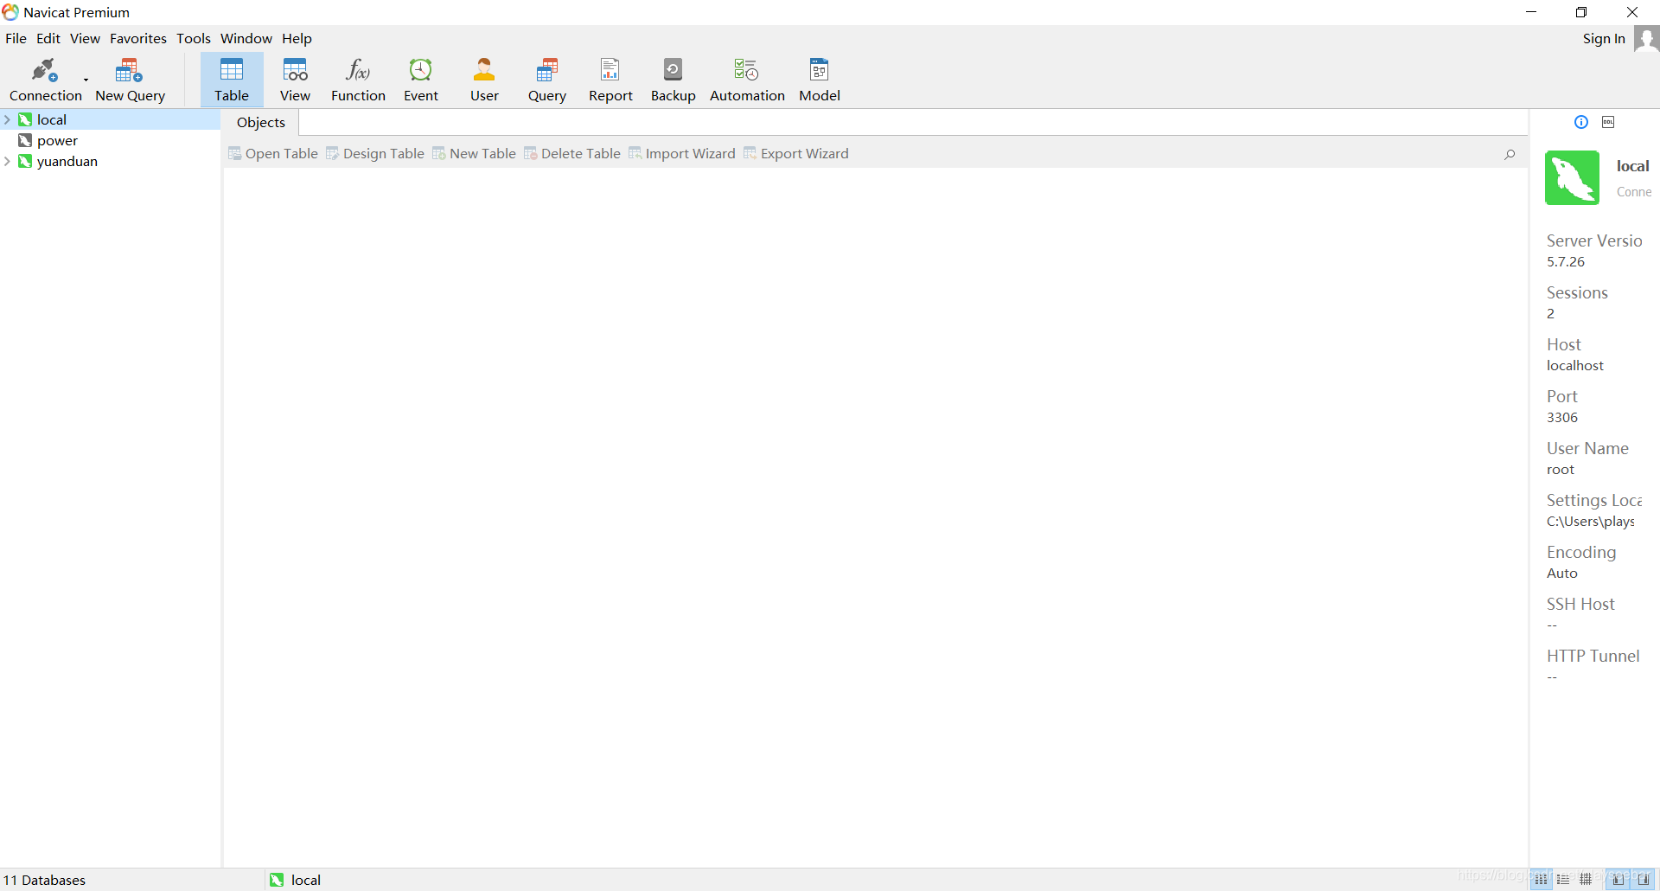The image size is (1660, 891).
Task: Expand the local connection tree node
Action: (x=8, y=119)
